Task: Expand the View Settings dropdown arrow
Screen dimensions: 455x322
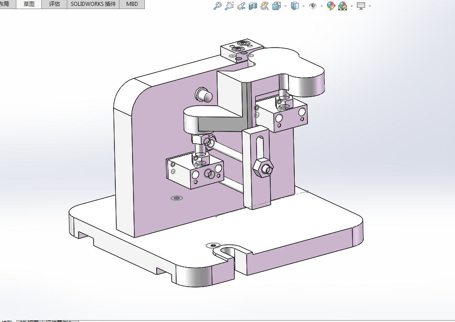Action: click(x=370, y=6)
